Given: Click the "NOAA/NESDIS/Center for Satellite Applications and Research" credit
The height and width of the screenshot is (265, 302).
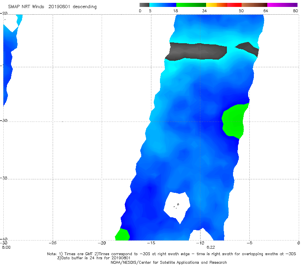Looking at the screenshot, I should coord(169,263).
